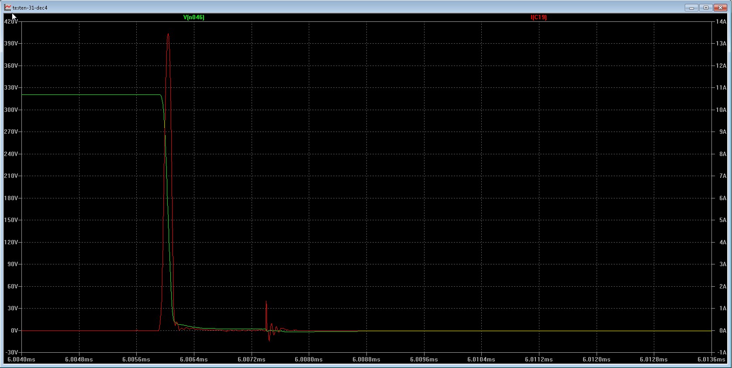Click the 0A right axis label
Viewport: 732px width, 368px height.
[x=723, y=330]
